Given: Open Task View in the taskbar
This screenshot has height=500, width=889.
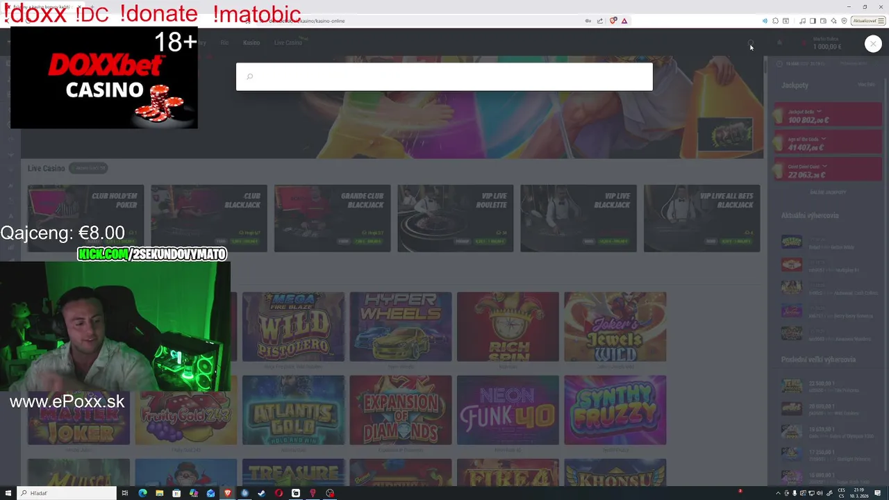Looking at the screenshot, I should click(125, 493).
